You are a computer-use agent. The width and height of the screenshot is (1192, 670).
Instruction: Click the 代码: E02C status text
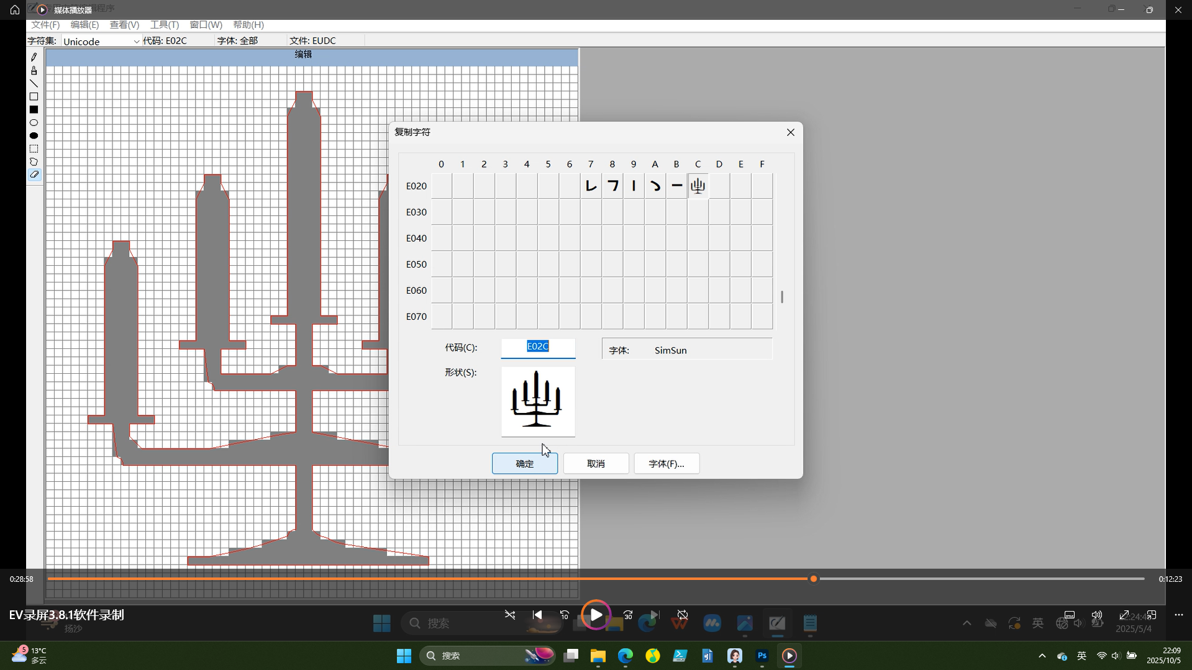165,41
